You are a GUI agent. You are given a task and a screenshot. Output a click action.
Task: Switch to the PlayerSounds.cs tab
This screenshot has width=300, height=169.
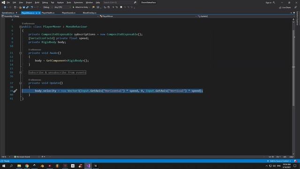tap(68, 13)
